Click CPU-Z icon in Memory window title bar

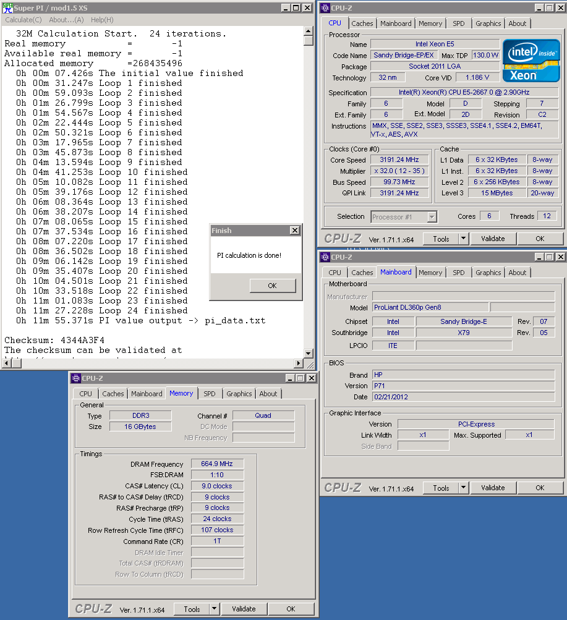click(76, 378)
